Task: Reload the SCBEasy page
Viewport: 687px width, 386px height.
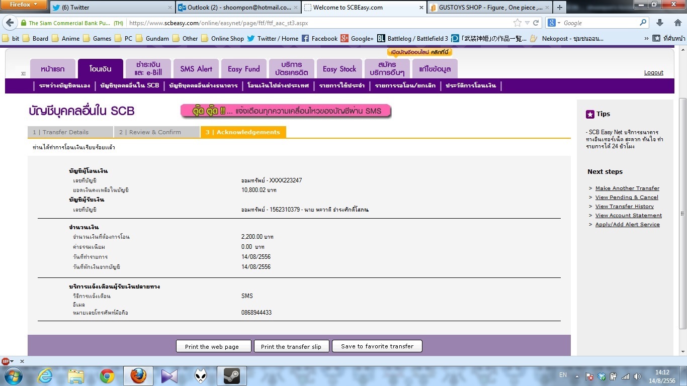Action: click(x=536, y=23)
